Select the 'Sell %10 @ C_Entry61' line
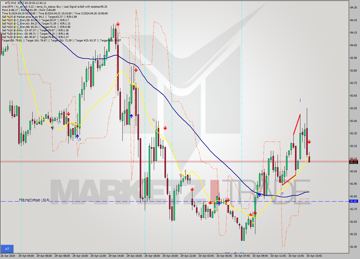 click(36, 23)
